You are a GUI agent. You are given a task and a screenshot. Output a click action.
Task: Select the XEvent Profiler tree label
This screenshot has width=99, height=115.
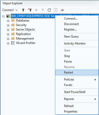[25, 43]
